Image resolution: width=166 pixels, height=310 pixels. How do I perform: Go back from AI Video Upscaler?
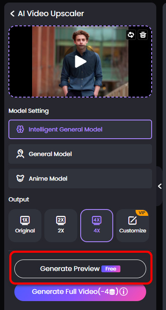12,14
